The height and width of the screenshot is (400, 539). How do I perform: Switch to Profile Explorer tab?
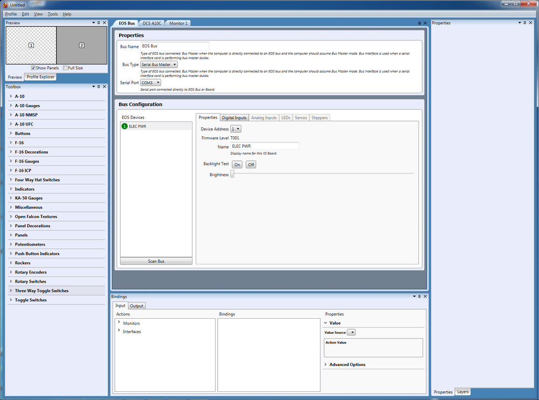[x=40, y=77]
